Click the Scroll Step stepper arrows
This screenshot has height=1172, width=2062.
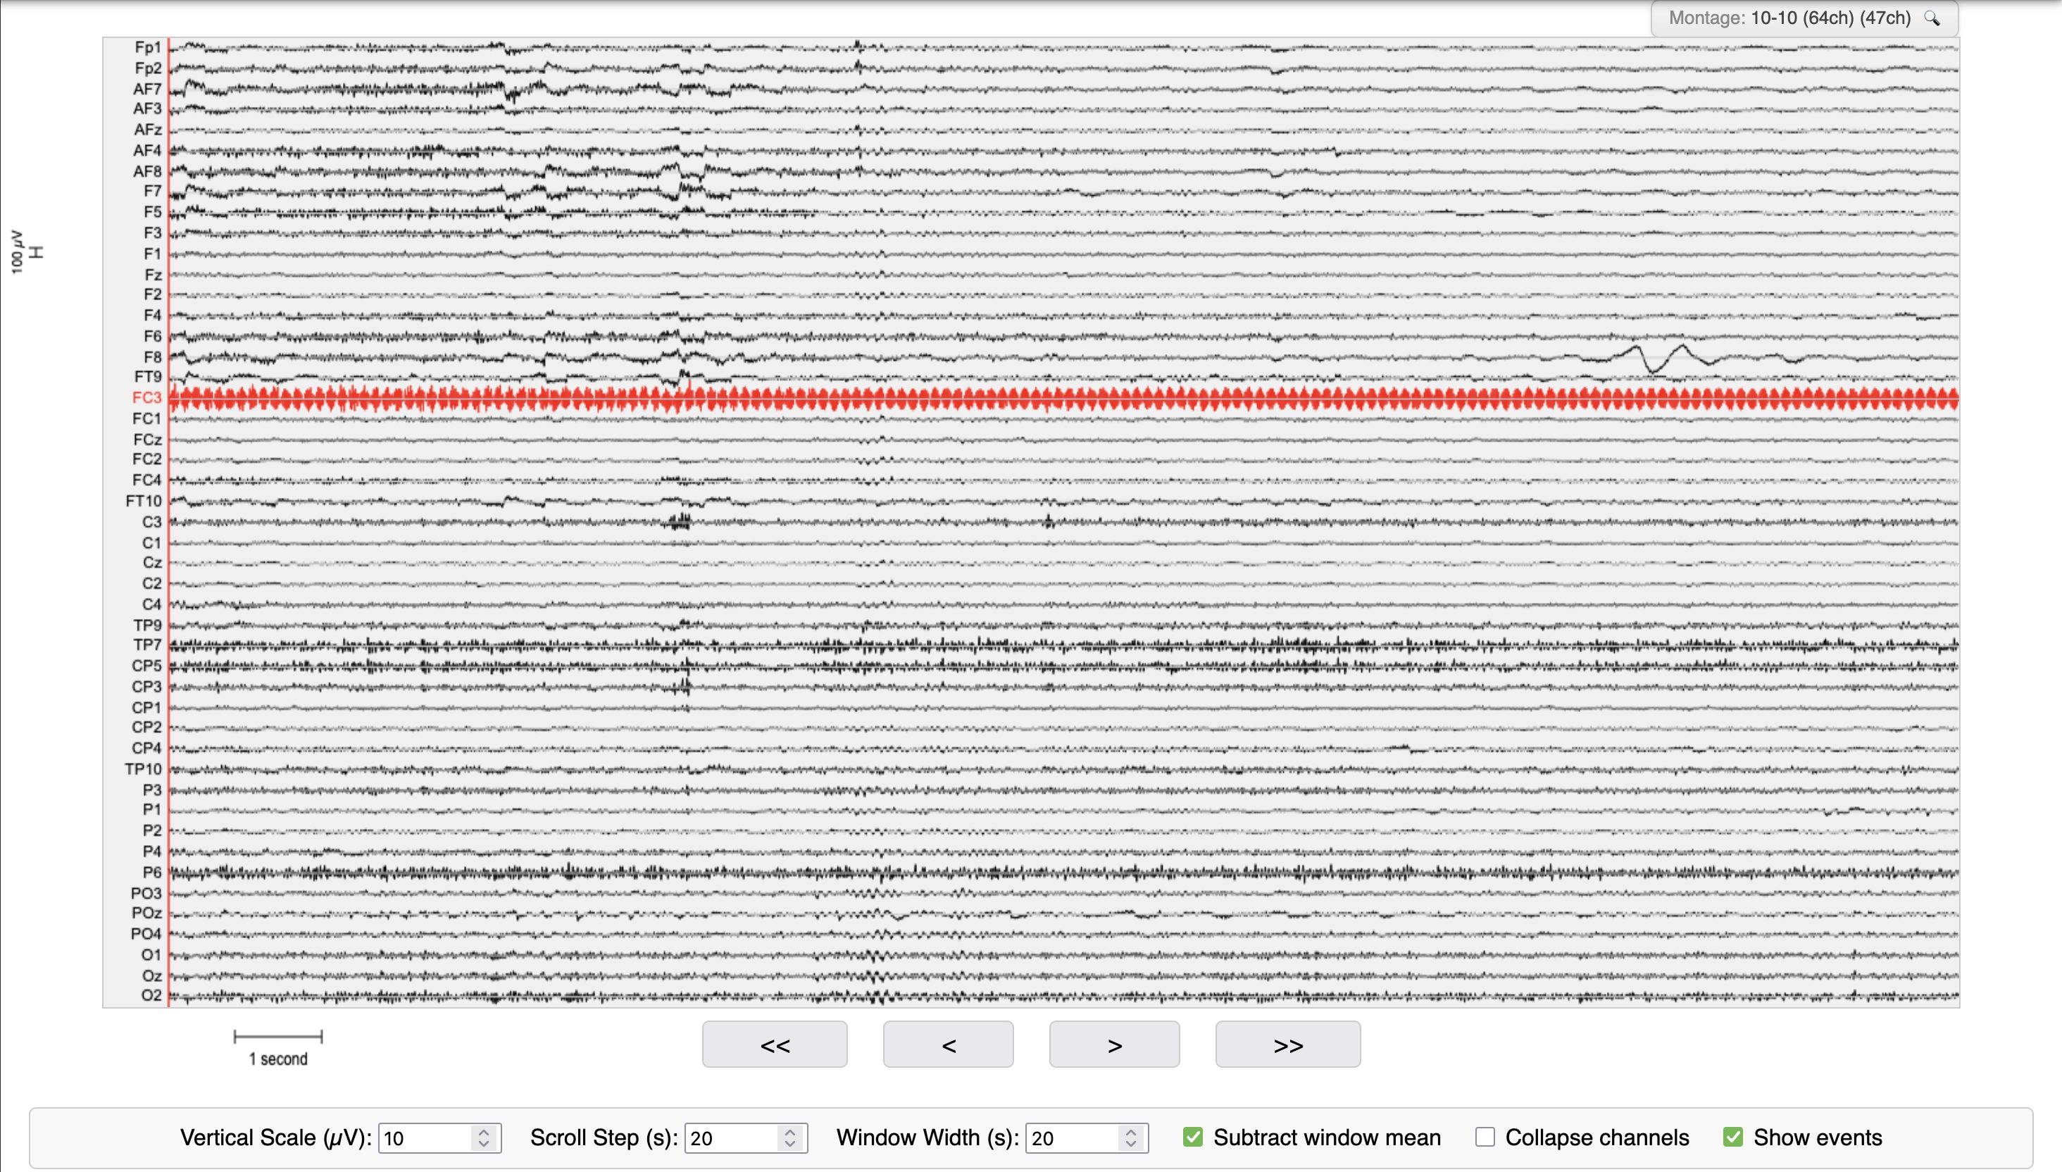pos(789,1137)
